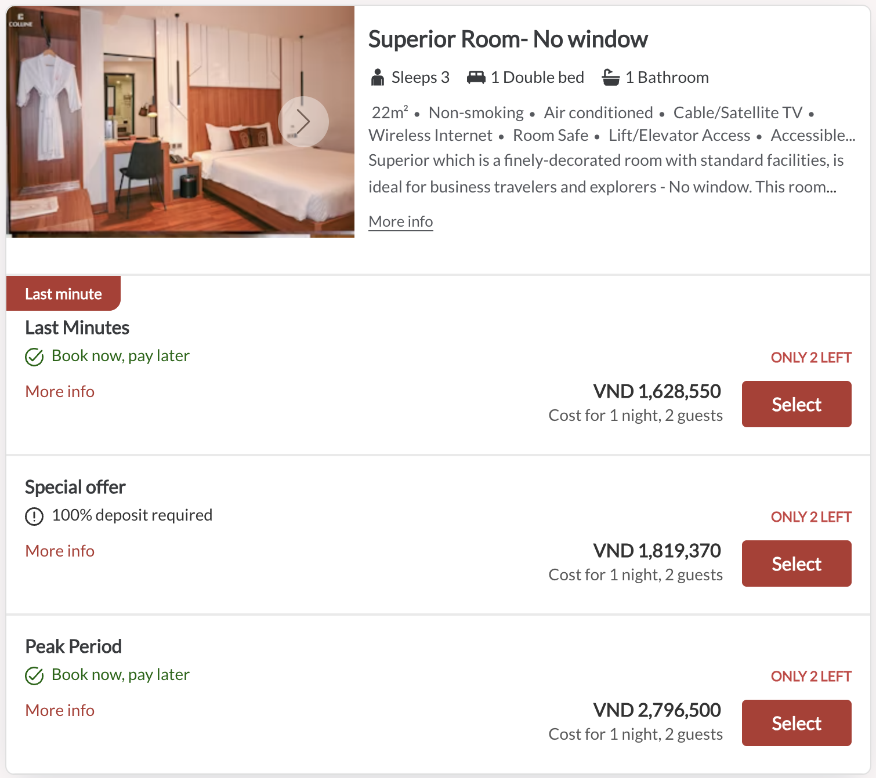The image size is (876, 778).
Task: Click the Last minute red tag
Action: click(63, 294)
